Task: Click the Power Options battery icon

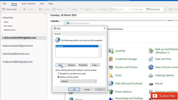Action: pos(111,92)
